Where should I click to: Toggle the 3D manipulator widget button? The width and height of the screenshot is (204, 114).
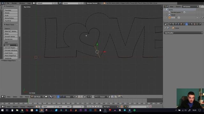pos(55,97)
